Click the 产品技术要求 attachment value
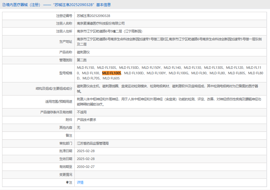 [x=86, y=120]
